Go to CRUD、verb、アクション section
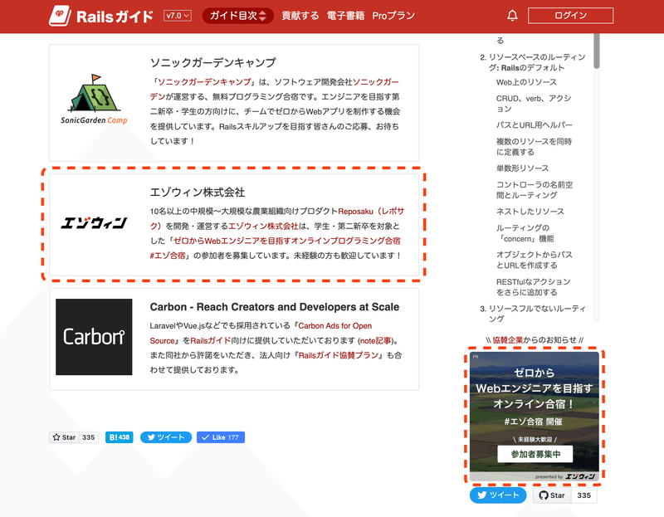 click(x=534, y=104)
